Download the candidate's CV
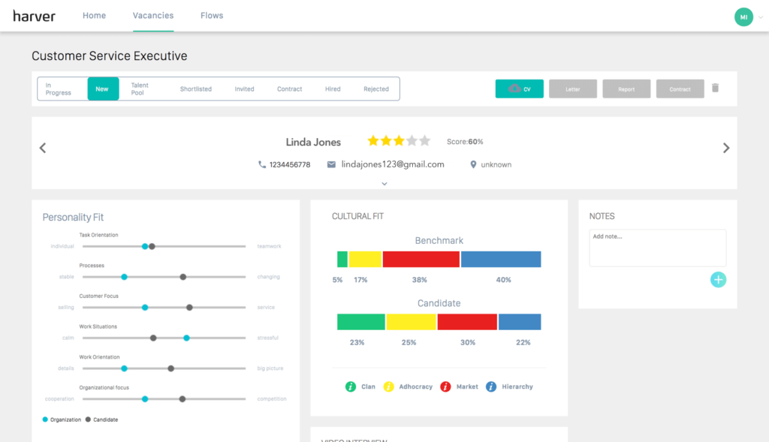The image size is (769, 442). pyautogui.click(x=519, y=89)
